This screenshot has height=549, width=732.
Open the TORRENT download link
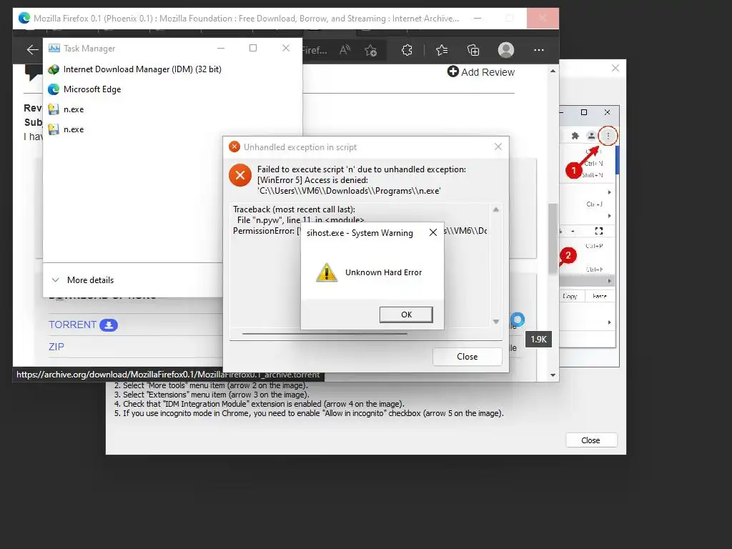pyautogui.click(x=72, y=325)
